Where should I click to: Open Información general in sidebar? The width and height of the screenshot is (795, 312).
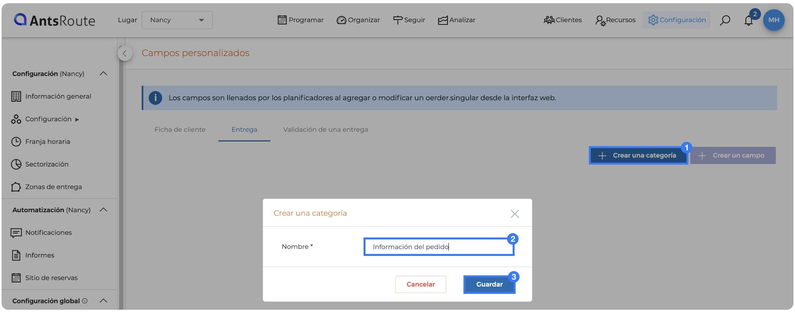click(51, 96)
